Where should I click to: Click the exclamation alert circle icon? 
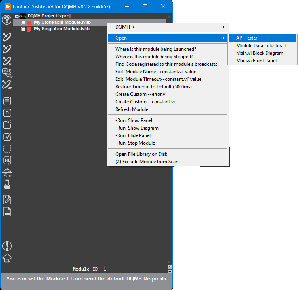pos(7,246)
